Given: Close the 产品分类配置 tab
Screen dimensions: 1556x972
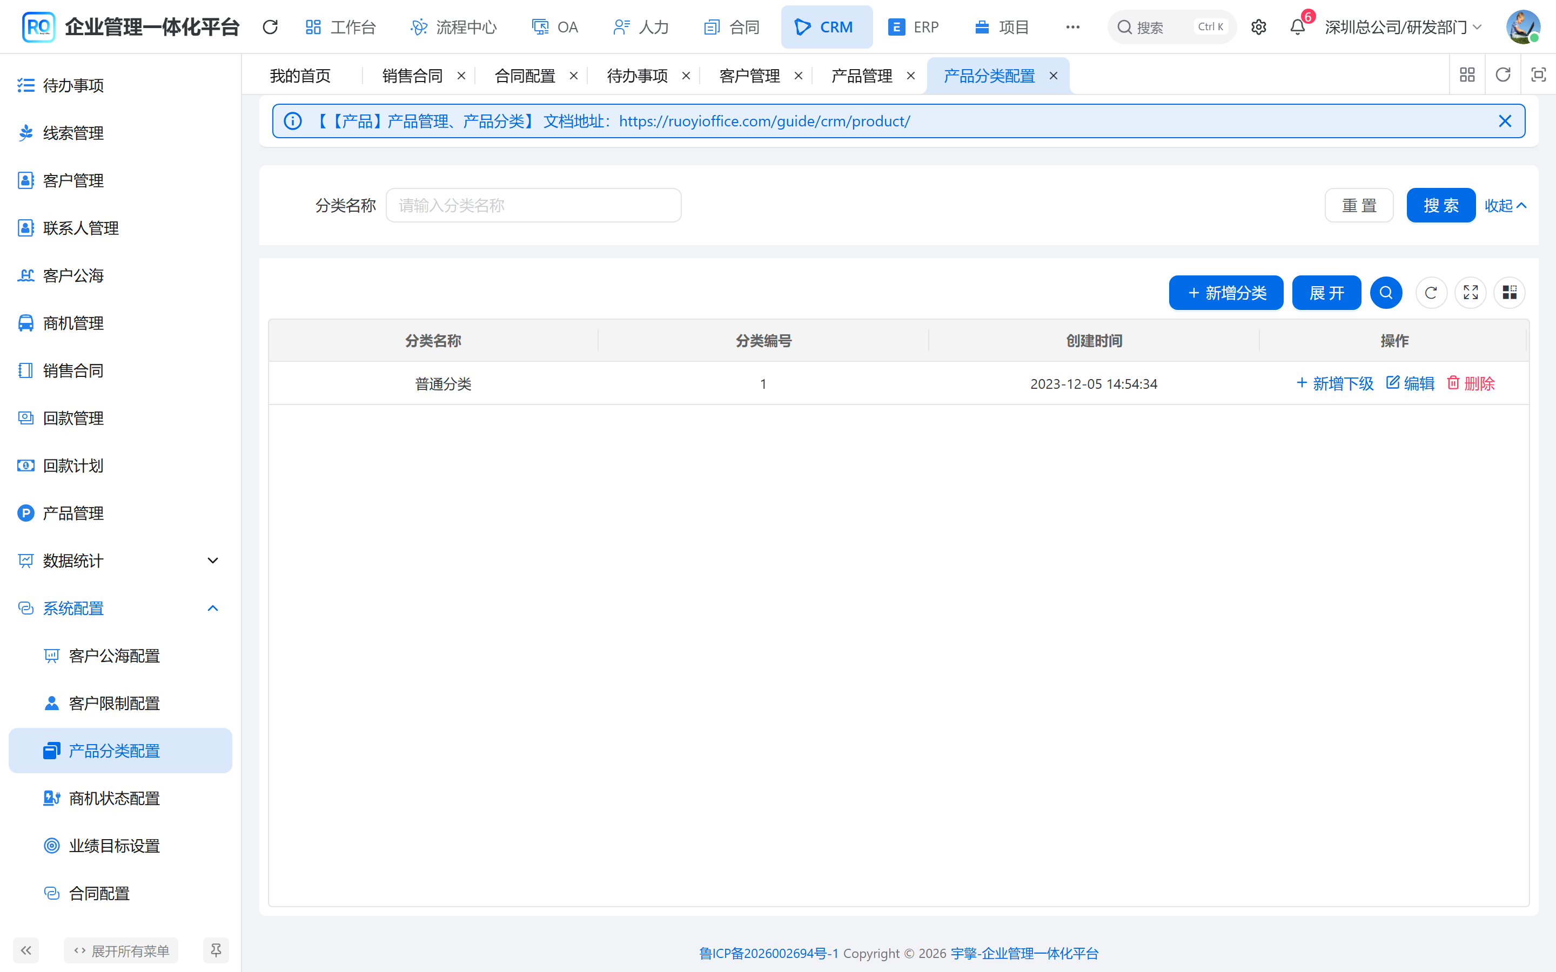Looking at the screenshot, I should (1053, 76).
